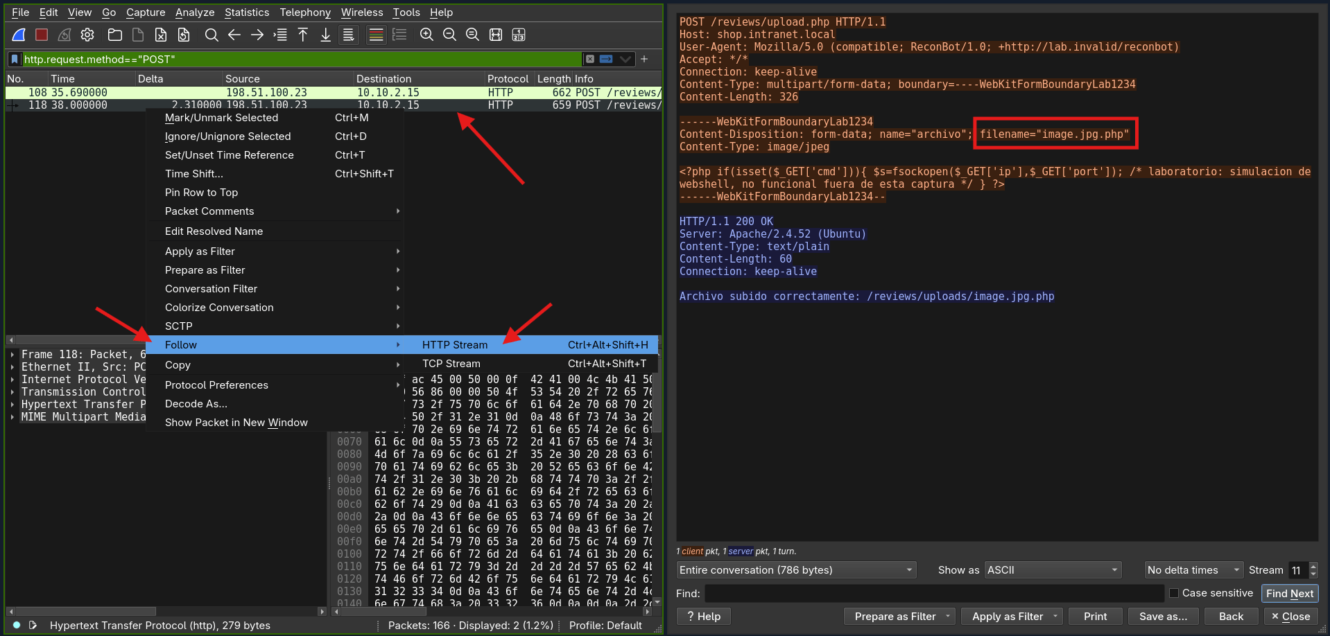Zoom out the main window text
Viewport: 1330px width, 636px height.
tap(450, 35)
